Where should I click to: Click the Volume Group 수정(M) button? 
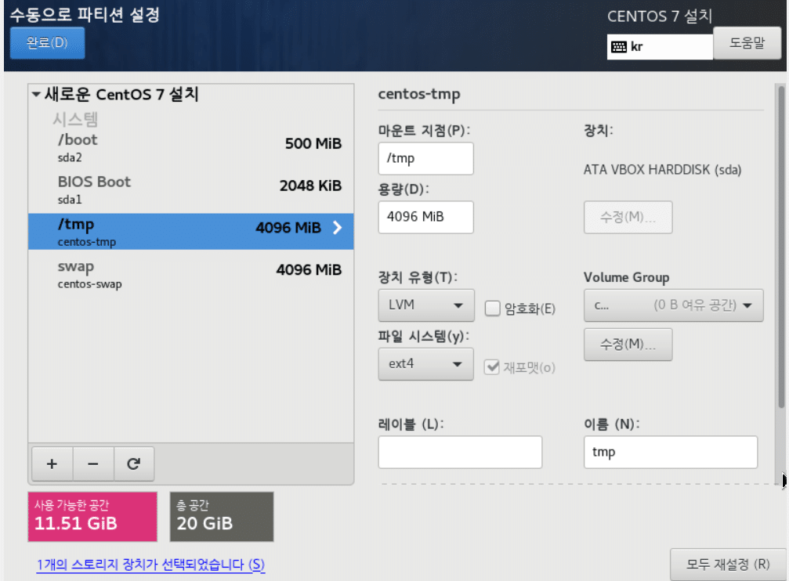coord(628,344)
